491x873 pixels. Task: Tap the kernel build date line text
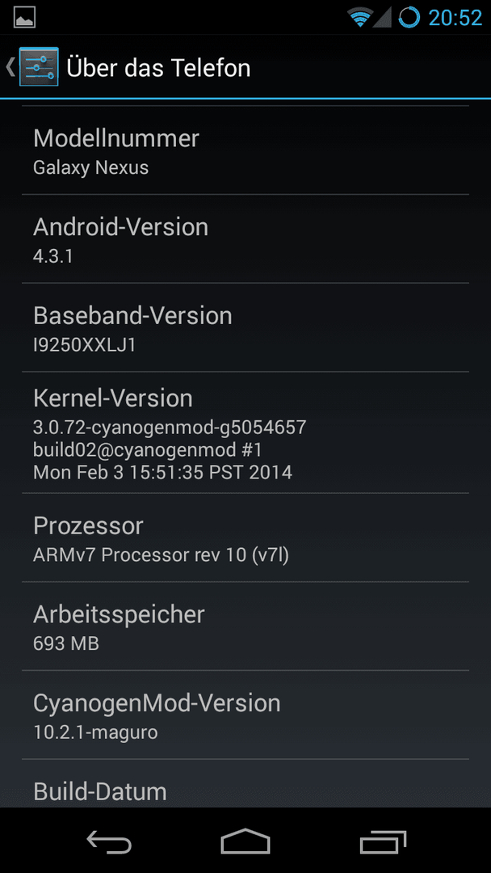click(x=162, y=472)
